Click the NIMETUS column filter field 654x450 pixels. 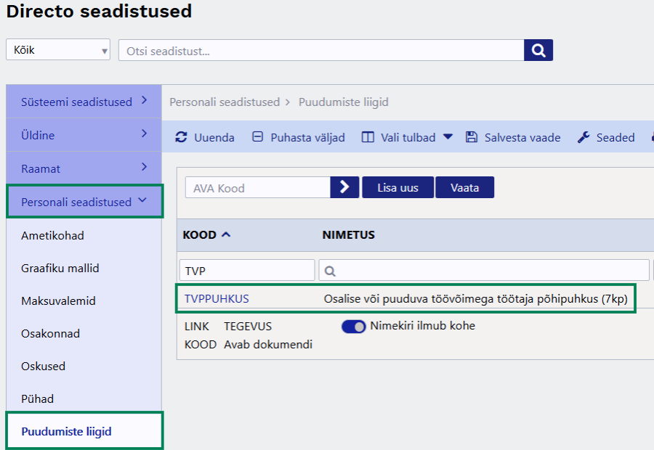click(484, 271)
